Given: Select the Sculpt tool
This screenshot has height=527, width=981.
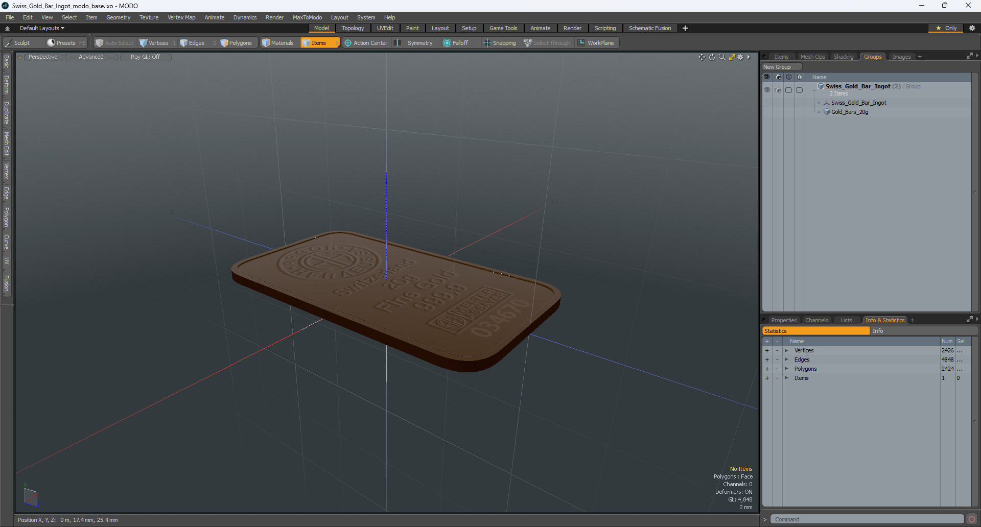Looking at the screenshot, I should point(17,43).
